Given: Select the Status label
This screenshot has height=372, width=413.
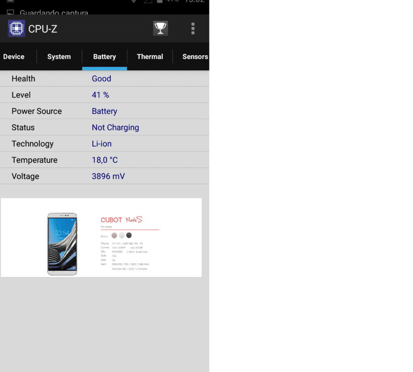Looking at the screenshot, I should point(23,127).
